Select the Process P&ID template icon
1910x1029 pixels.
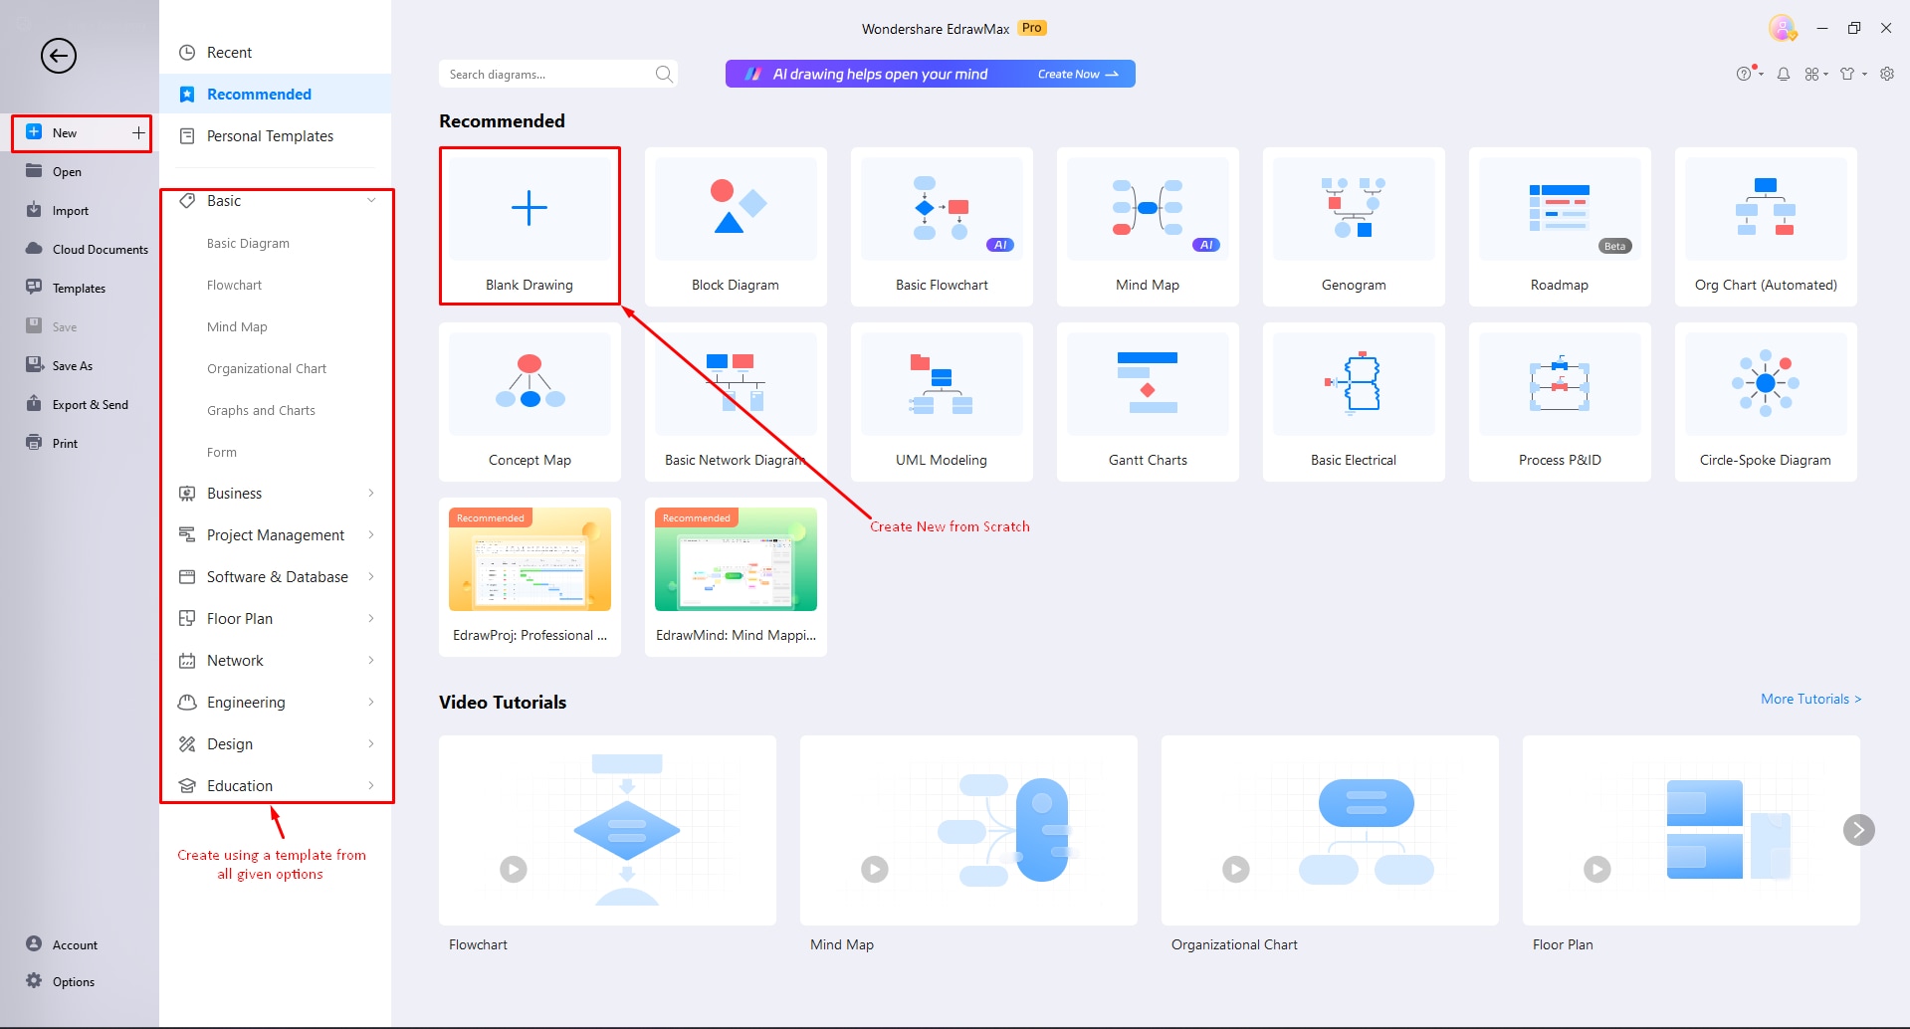[x=1560, y=383]
